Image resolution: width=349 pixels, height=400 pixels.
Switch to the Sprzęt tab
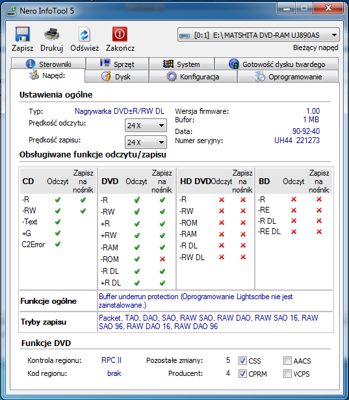tap(117, 64)
